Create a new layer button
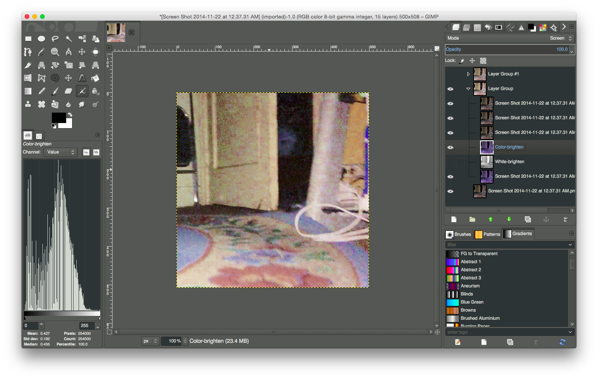This screenshot has width=598, height=379. [454, 219]
